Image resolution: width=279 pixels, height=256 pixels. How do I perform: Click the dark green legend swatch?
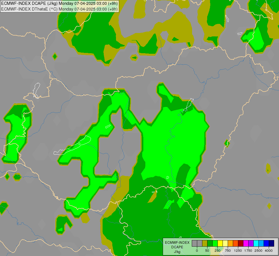point(210,243)
